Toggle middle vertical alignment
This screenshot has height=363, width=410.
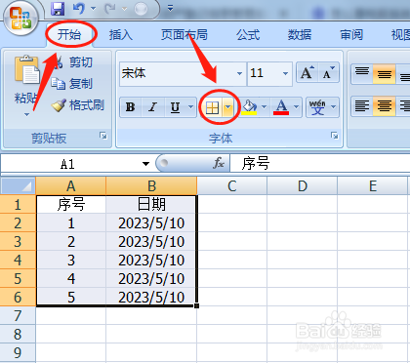coord(385,73)
